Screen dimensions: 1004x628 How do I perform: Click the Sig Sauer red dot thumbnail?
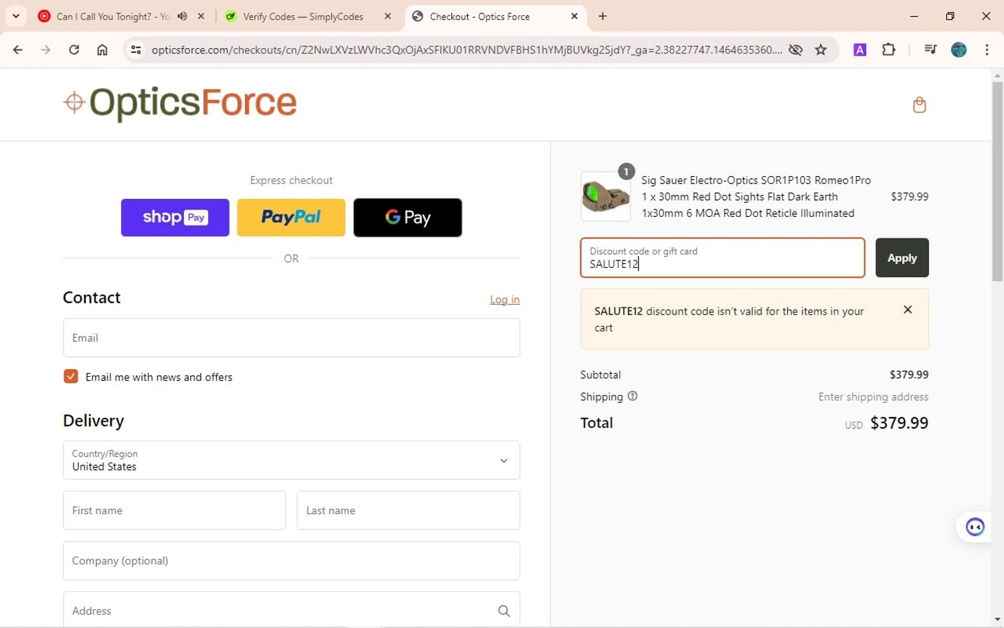click(605, 196)
